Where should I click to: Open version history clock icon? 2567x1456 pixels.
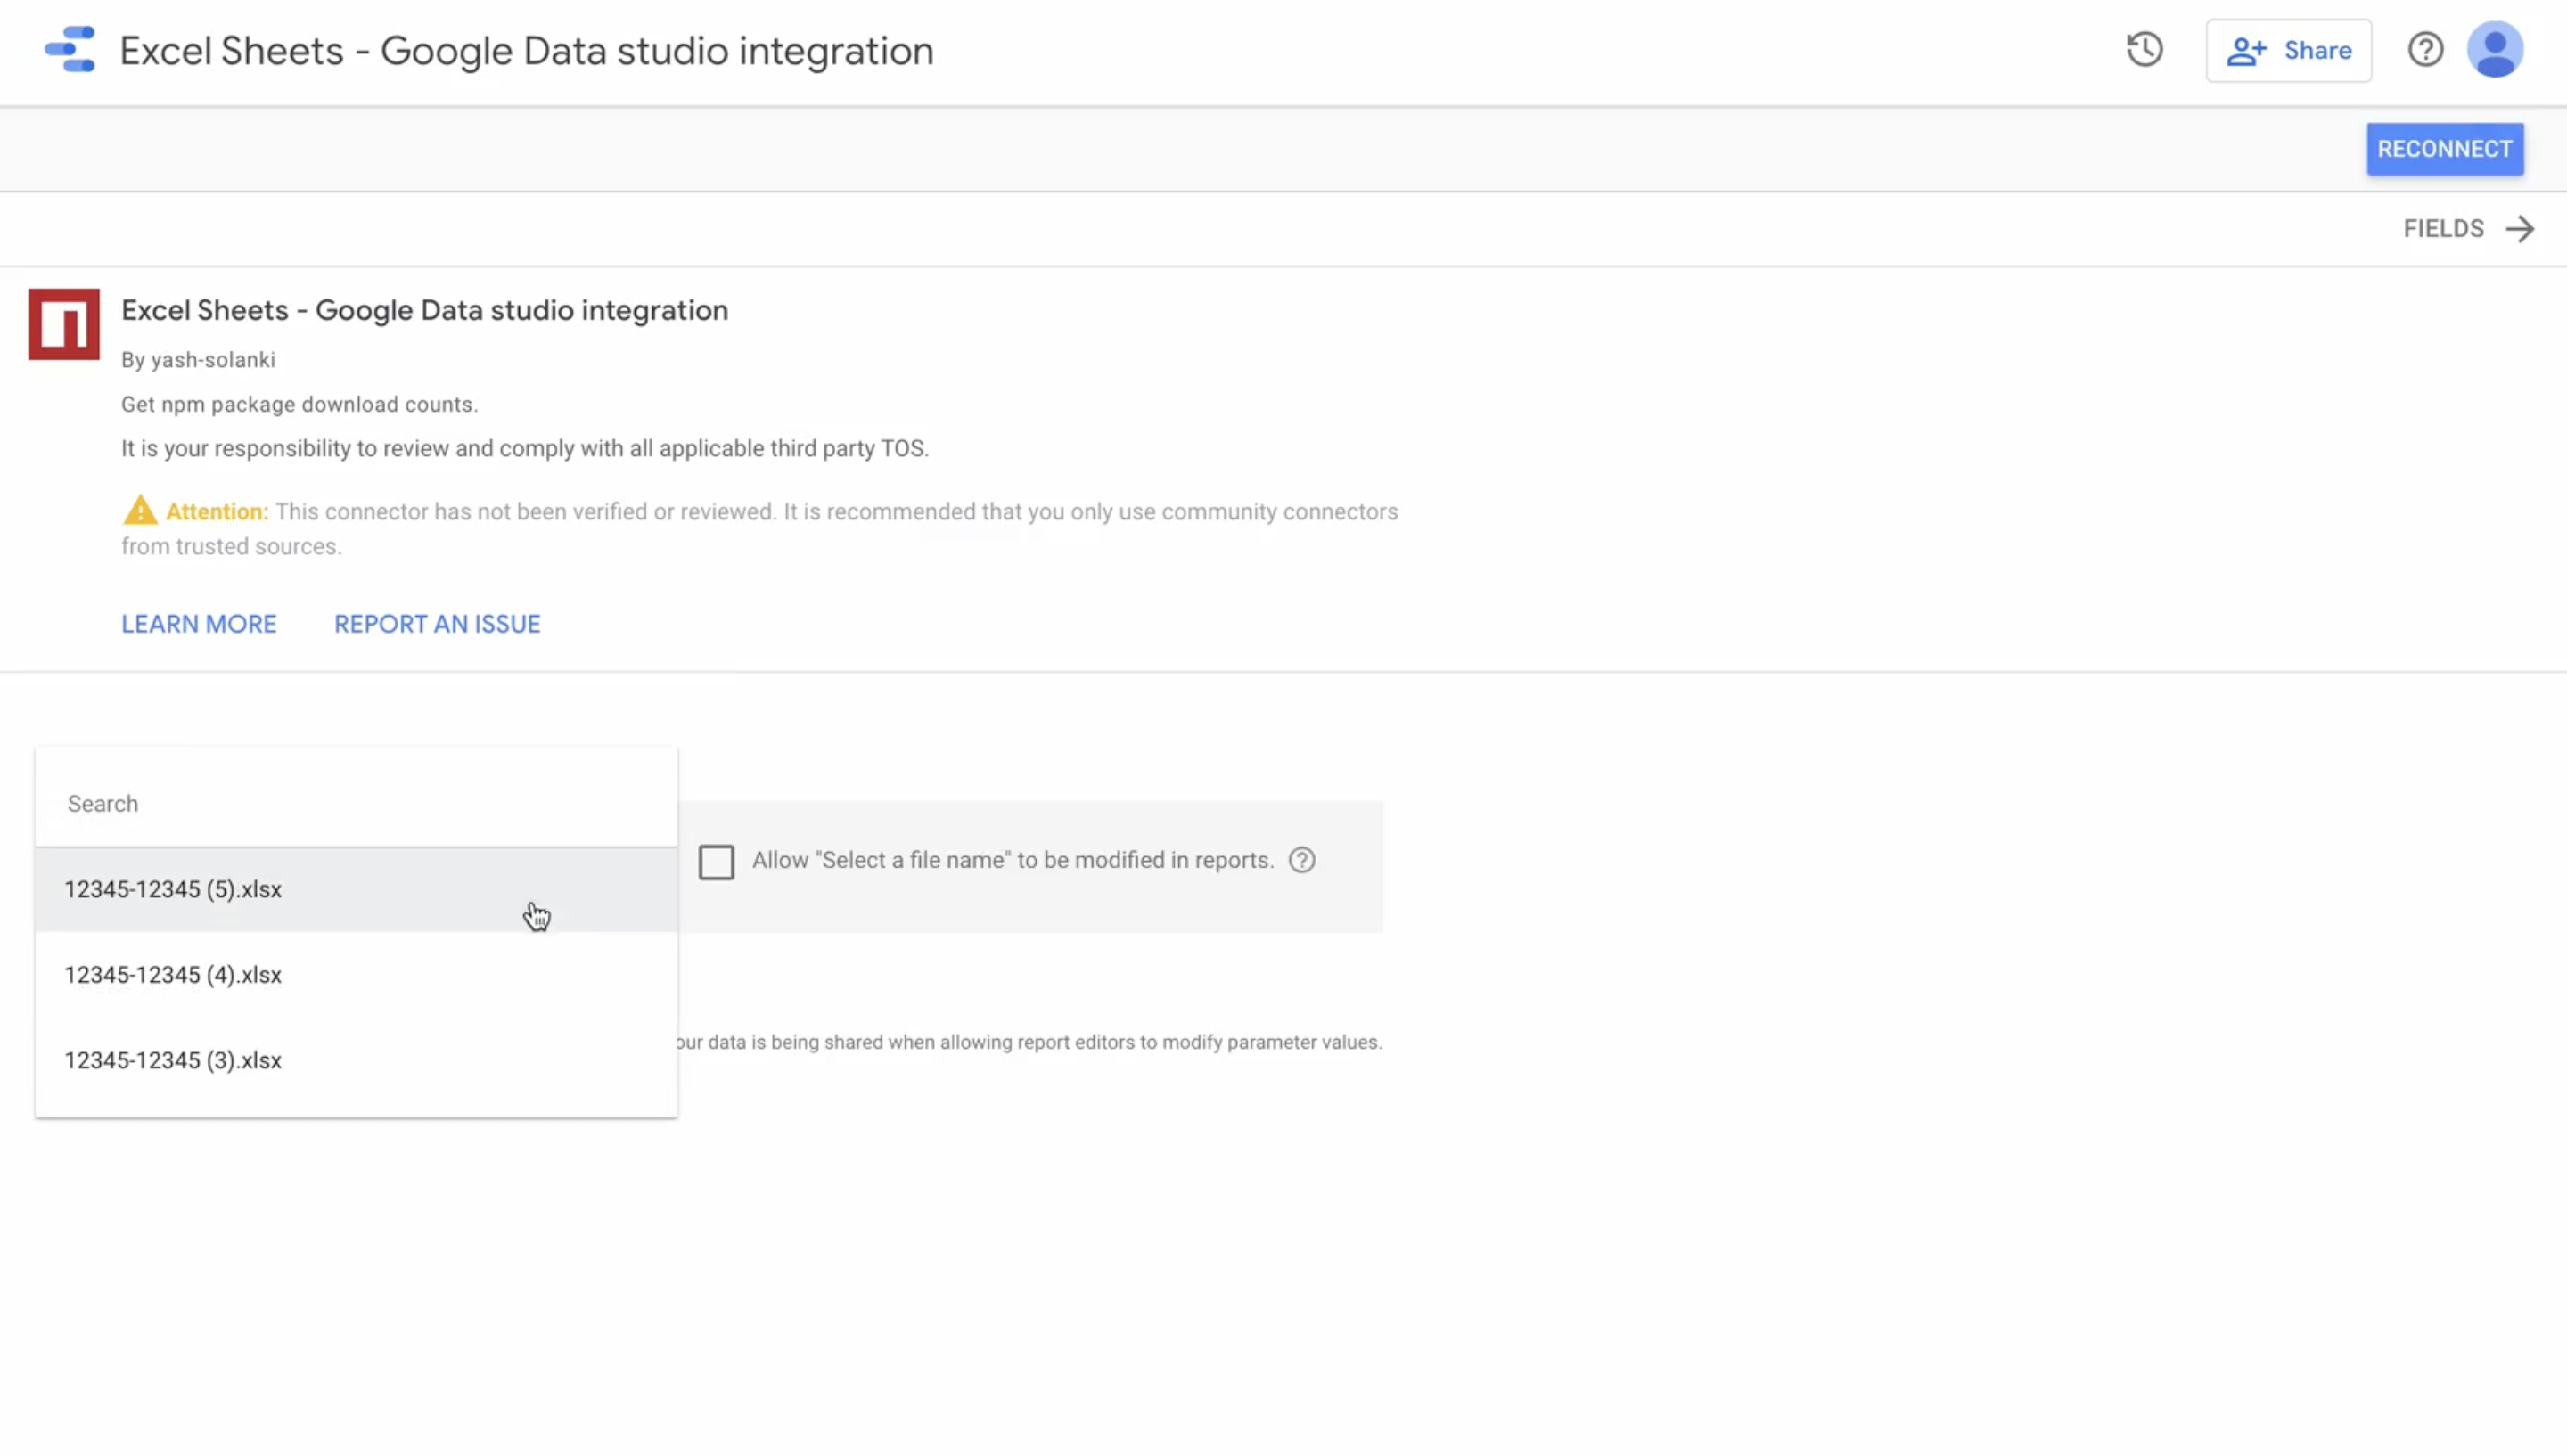[x=2144, y=50]
